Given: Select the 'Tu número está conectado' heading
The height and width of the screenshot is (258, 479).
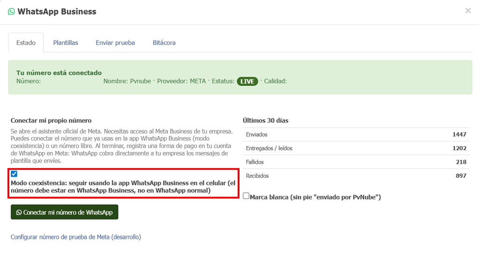Looking at the screenshot, I should click(59, 73).
